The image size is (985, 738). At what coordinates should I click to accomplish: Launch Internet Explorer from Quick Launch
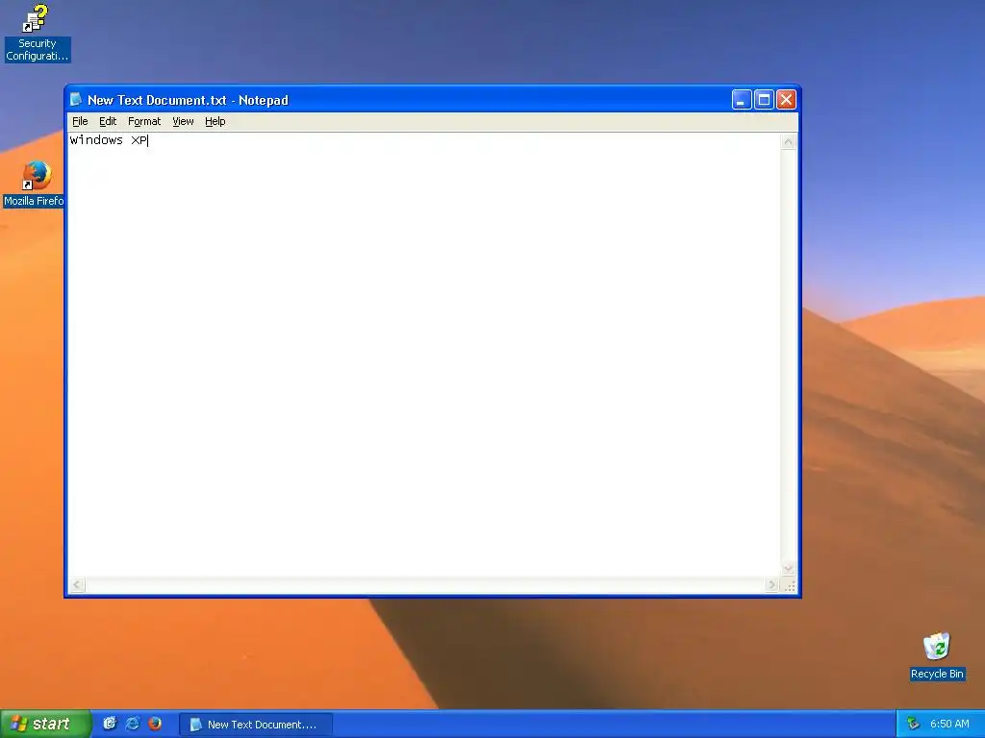[133, 724]
